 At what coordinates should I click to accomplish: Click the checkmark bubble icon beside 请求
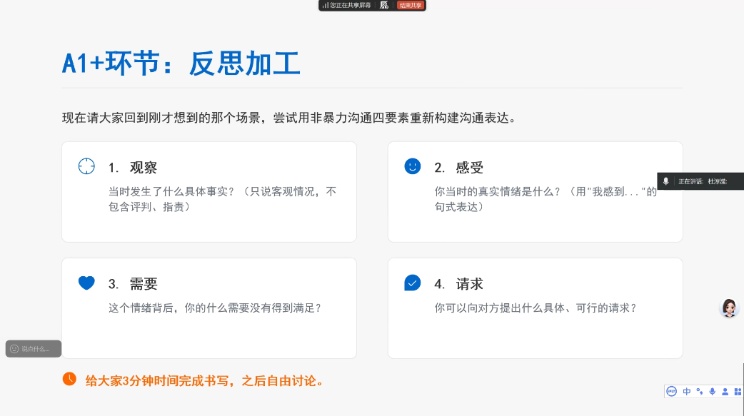click(412, 283)
